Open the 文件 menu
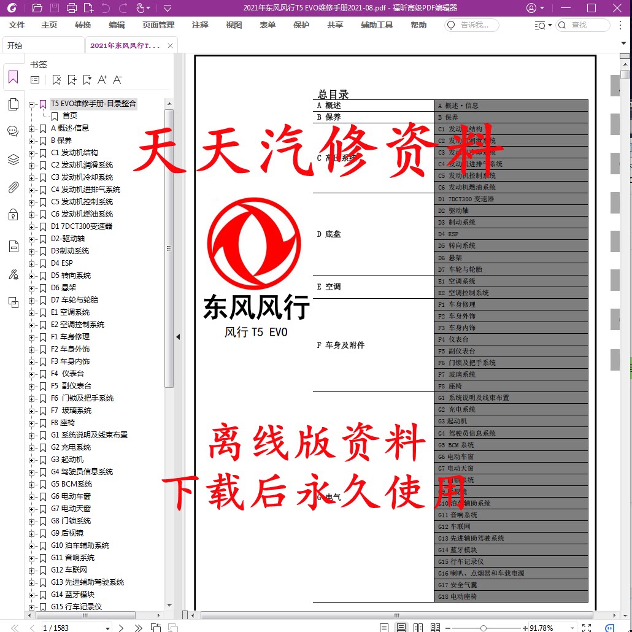This screenshot has height=632, width=632. pos(17,25)
